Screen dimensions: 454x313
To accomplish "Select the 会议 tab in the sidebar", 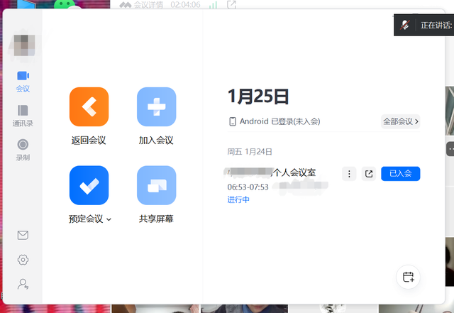I will [23, 81].
